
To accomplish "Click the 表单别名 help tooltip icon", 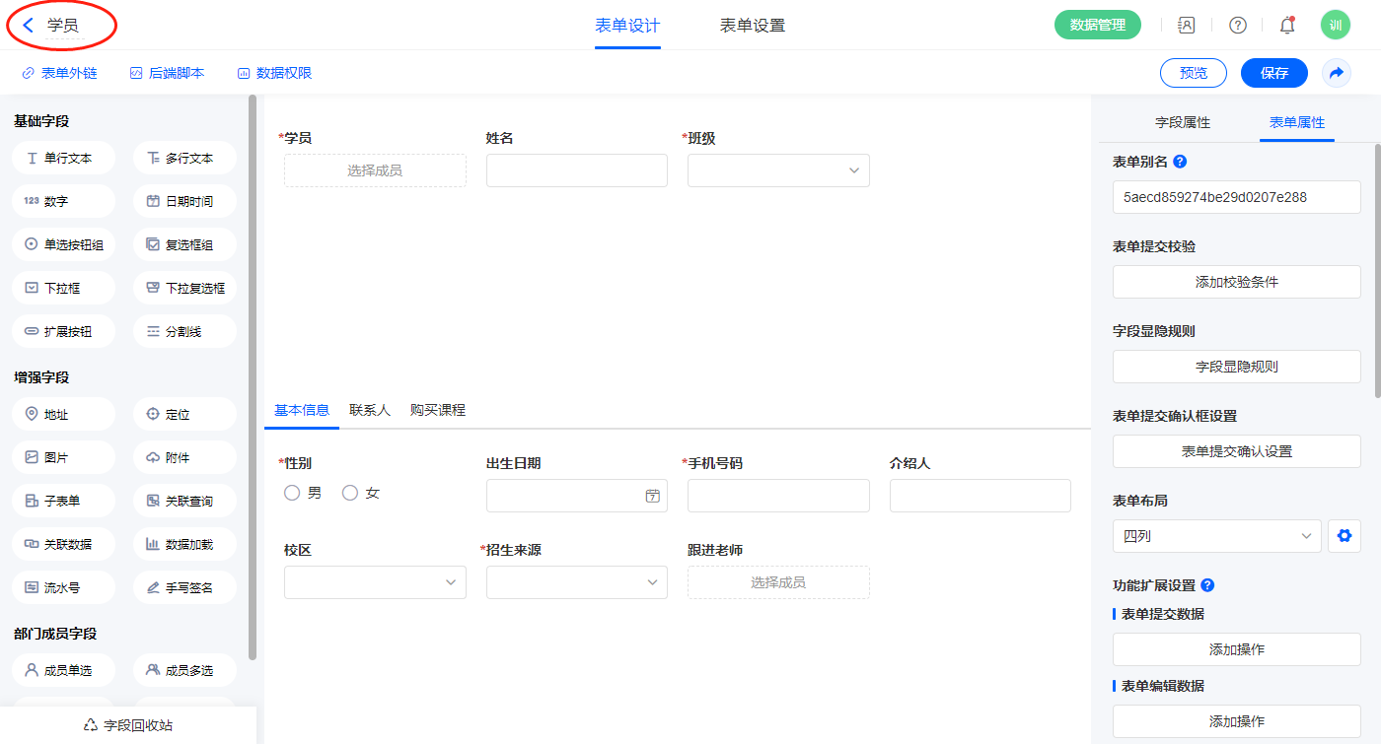I will (x=1180, y=162).
